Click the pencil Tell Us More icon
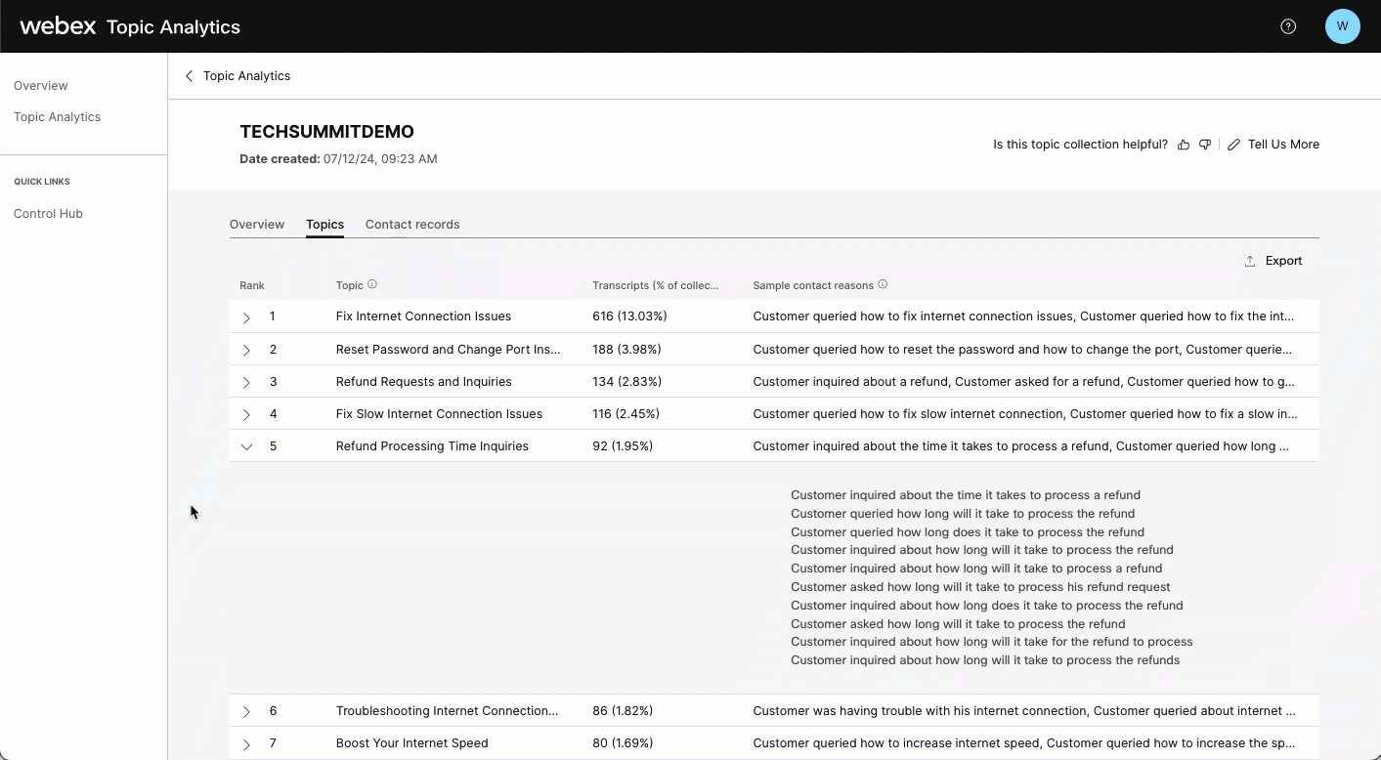 1233,145
